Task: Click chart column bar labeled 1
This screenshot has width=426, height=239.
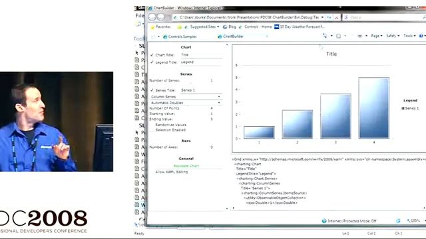Action: [259, 133]
